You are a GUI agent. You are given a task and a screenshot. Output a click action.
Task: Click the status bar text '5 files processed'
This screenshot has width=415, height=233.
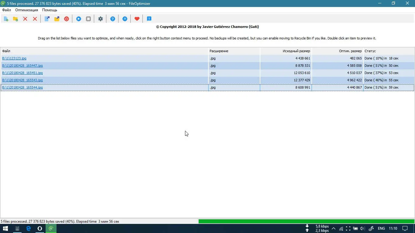pos(14,221)
